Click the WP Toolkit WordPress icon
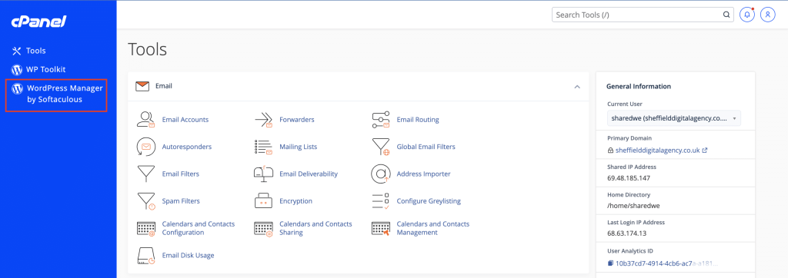This screenshot has width=788, height=278. pyautogui.click(x=17, y=70)
